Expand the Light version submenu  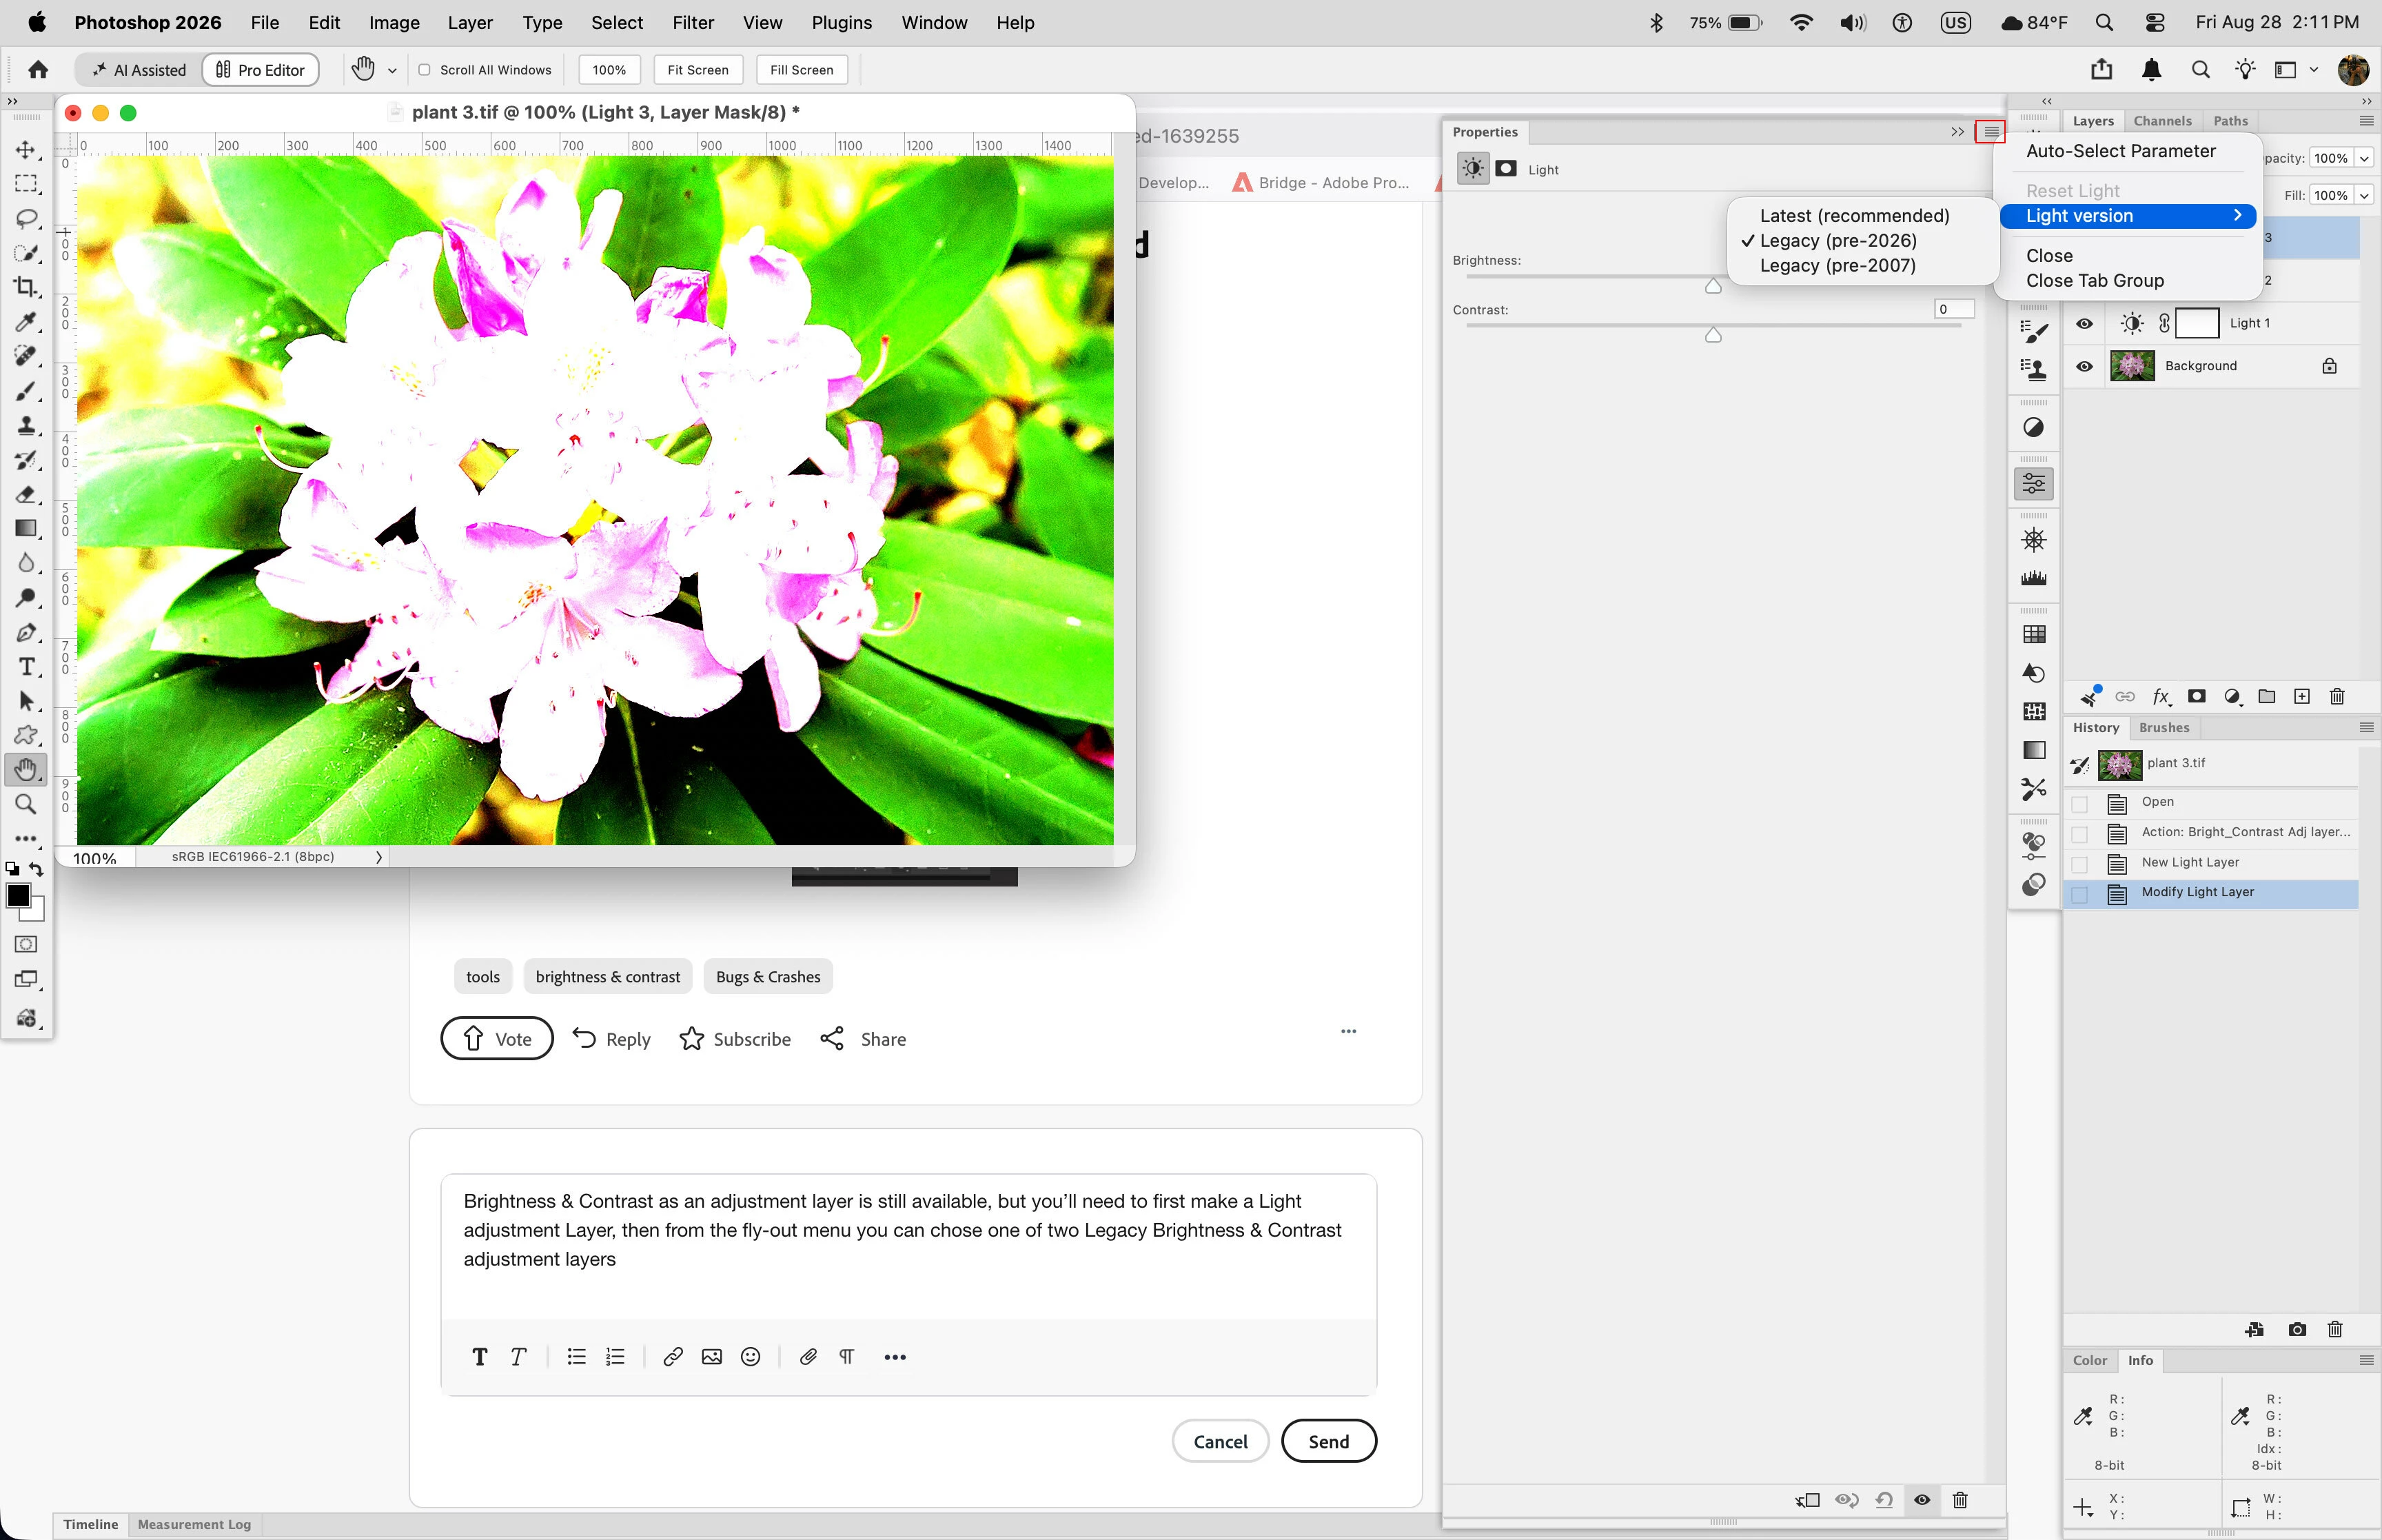pyautogui.click(x=2128, y=216)
